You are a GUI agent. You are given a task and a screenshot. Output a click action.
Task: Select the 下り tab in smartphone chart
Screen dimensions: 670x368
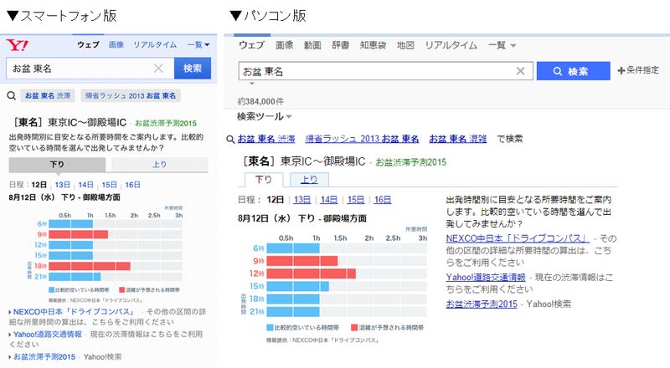point(57,165)
